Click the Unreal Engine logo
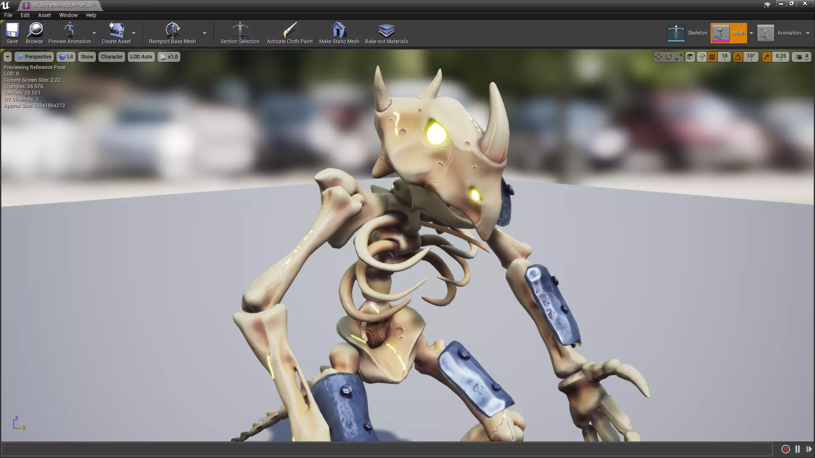 [x=6, y=5]
